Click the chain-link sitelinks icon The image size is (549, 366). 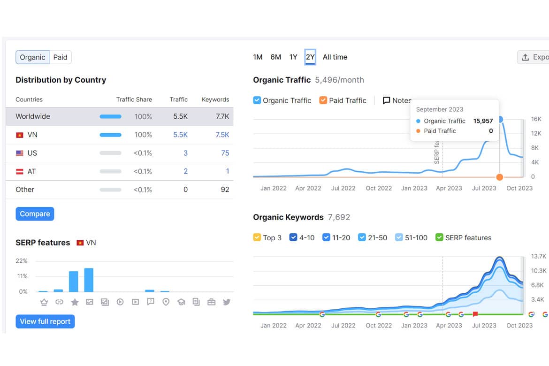59,302
